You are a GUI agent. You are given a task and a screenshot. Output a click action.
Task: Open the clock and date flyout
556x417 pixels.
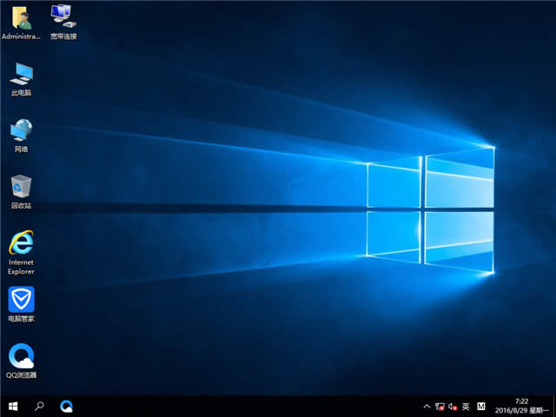[x=521, y=406]
